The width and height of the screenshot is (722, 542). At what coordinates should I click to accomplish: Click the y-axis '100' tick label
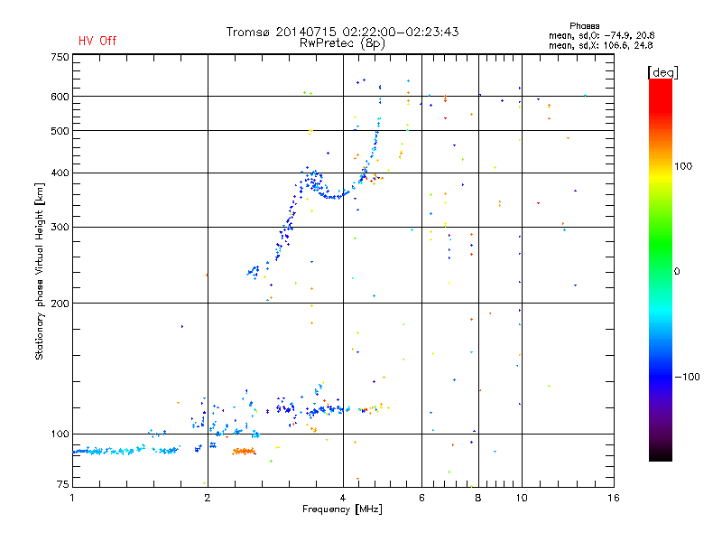(60, 434)
